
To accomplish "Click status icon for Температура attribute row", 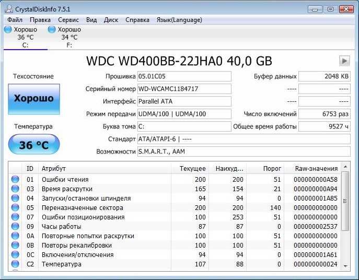I will (15, 264).
